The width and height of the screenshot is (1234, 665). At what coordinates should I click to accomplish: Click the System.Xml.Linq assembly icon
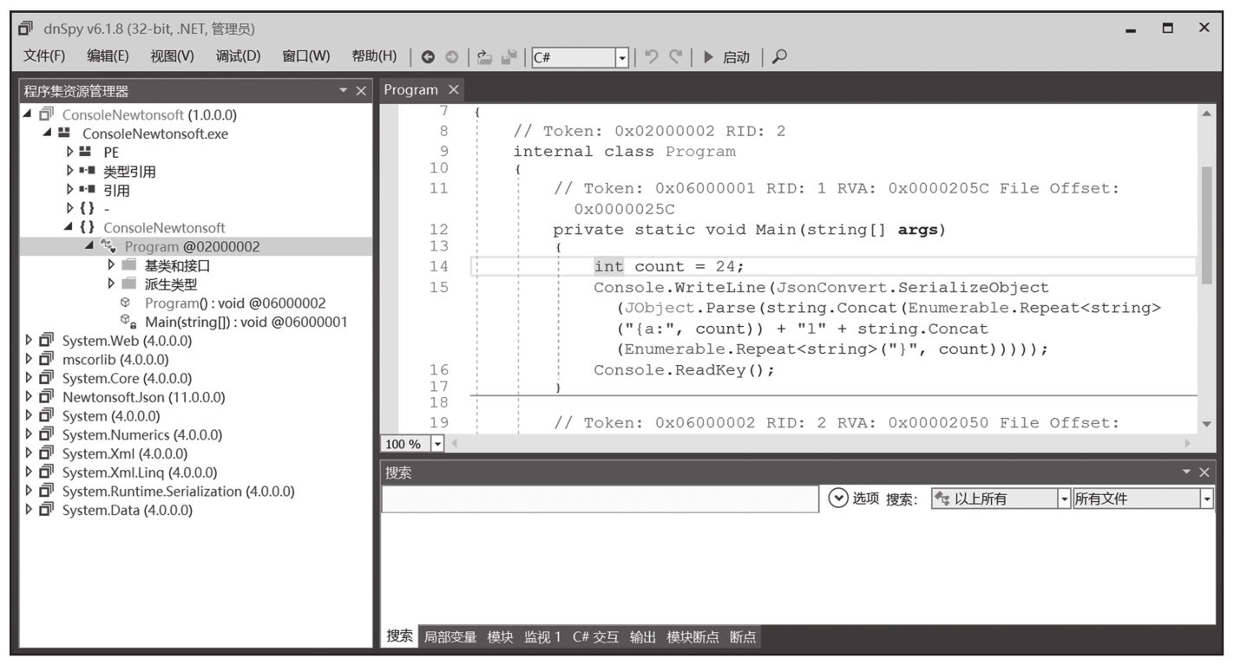[47, 473]
